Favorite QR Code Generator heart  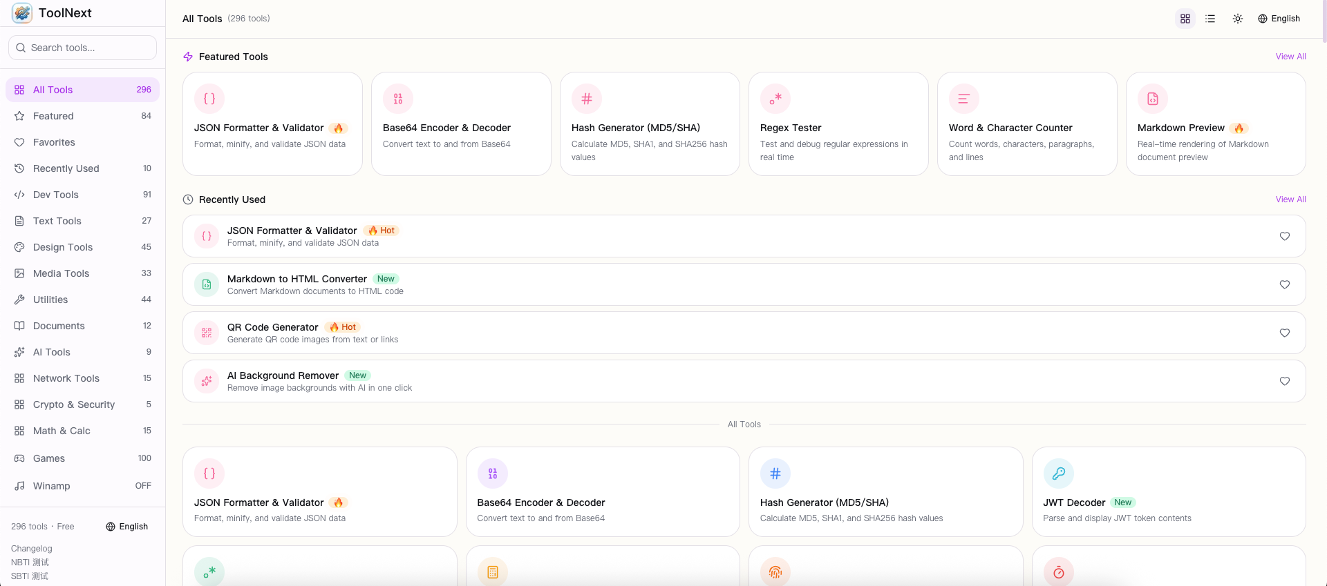coord(1285,333)
